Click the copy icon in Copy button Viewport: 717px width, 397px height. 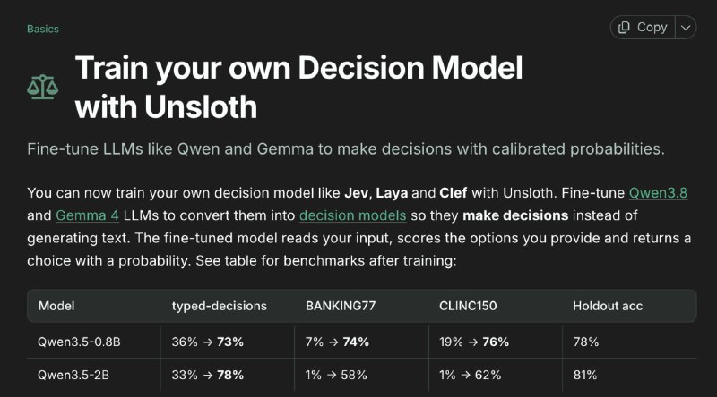tap(624, 28)
